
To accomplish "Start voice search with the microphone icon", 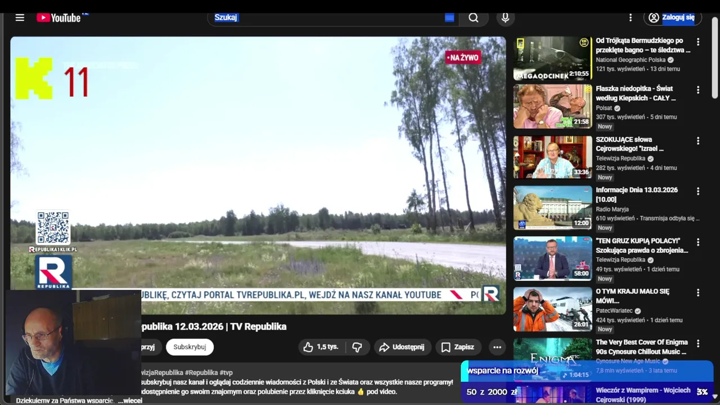I will 505,17.
